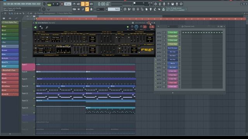Open the piano roll view icon

(x=129, y=9)
